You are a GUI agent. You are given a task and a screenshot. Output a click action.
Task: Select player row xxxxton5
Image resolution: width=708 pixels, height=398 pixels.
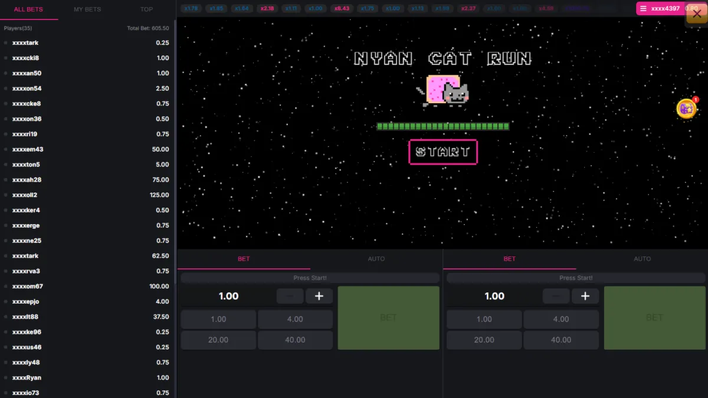[87, 165]
